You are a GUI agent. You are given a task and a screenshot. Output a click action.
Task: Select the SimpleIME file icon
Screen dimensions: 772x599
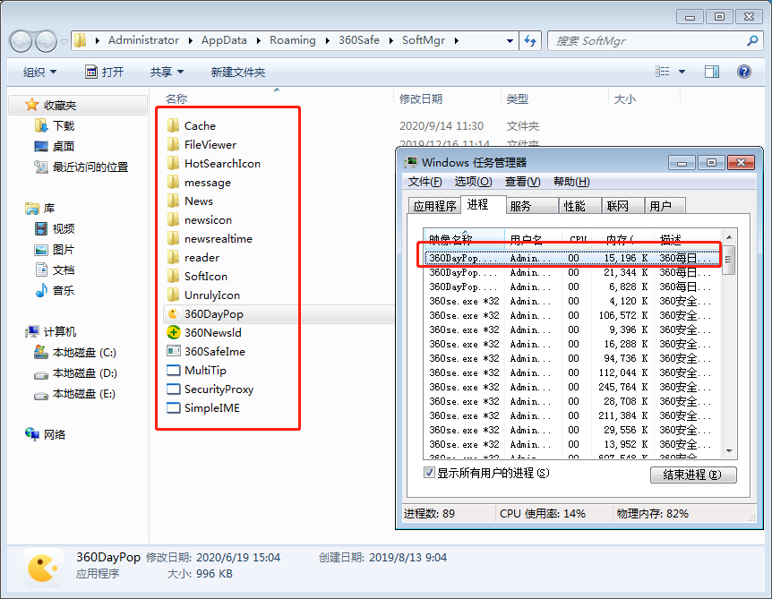(174, 408)
